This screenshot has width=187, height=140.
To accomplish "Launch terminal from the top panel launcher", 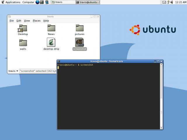I will point(42,2).
